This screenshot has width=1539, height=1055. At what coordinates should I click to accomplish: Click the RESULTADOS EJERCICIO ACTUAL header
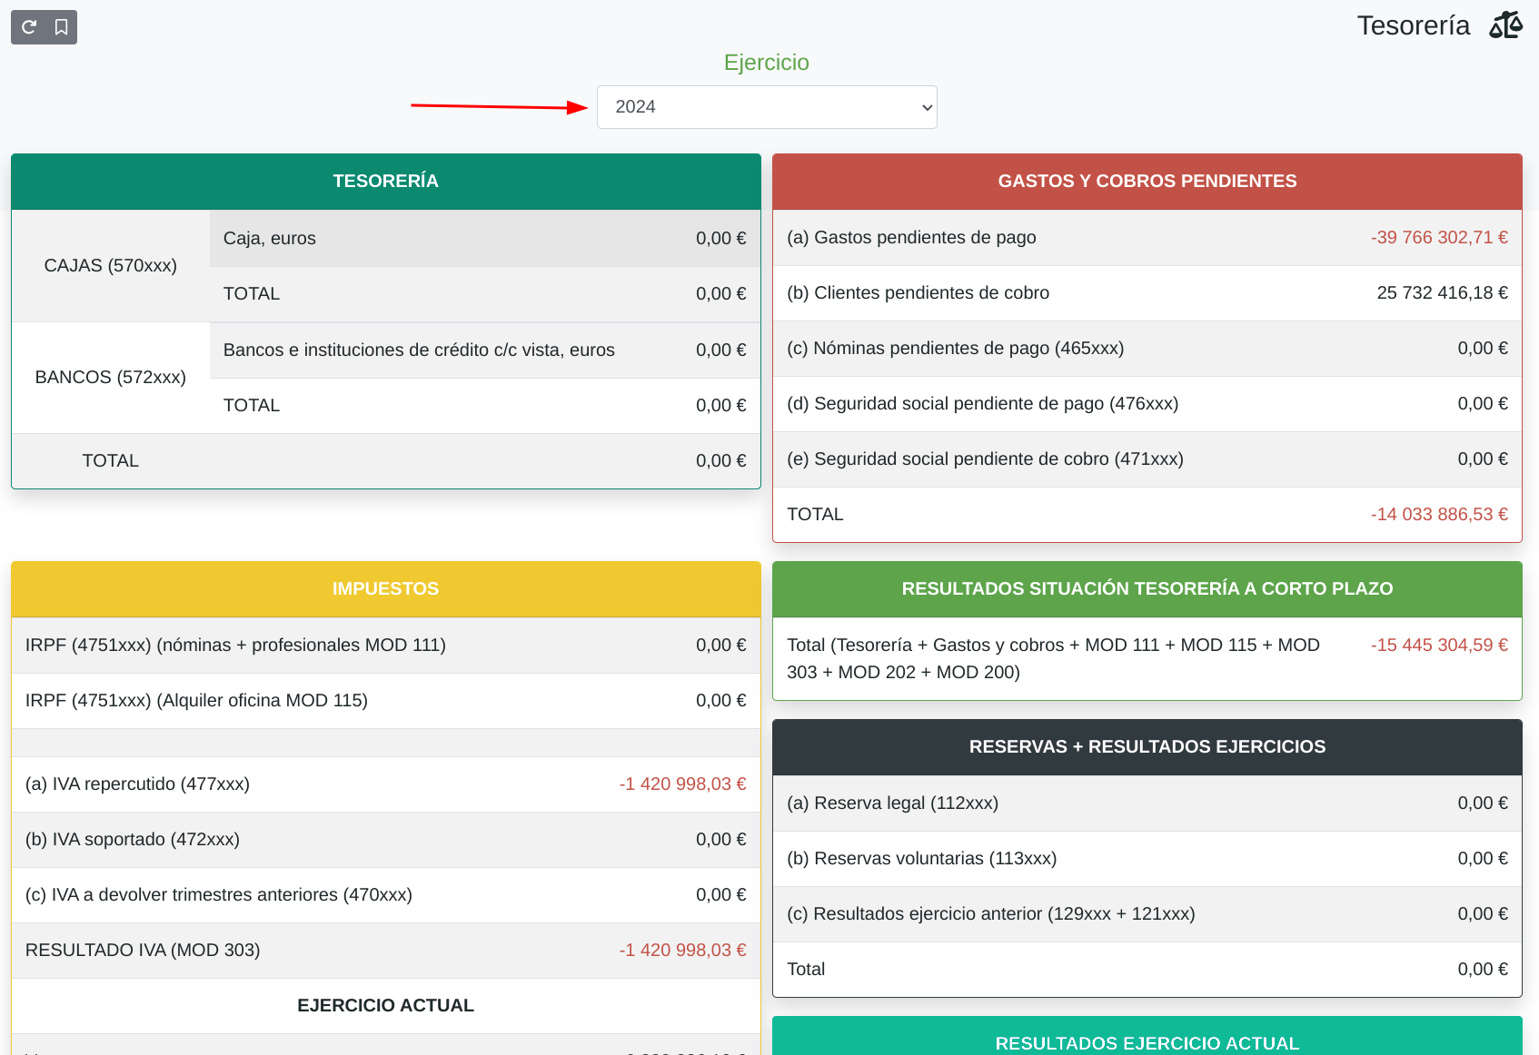(1147, 1037)
